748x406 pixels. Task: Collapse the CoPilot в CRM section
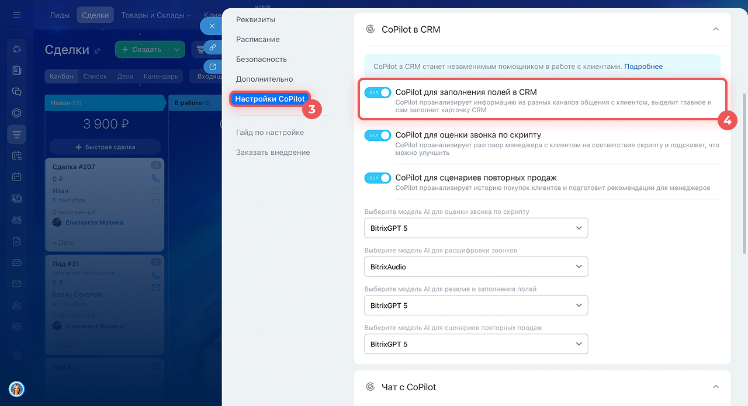coord(716,29)
